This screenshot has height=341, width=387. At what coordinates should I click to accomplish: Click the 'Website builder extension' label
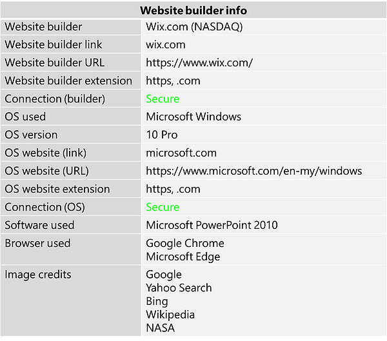[68, 81]
